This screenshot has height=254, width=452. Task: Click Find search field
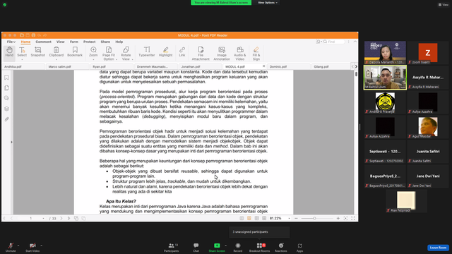point(333,42)
